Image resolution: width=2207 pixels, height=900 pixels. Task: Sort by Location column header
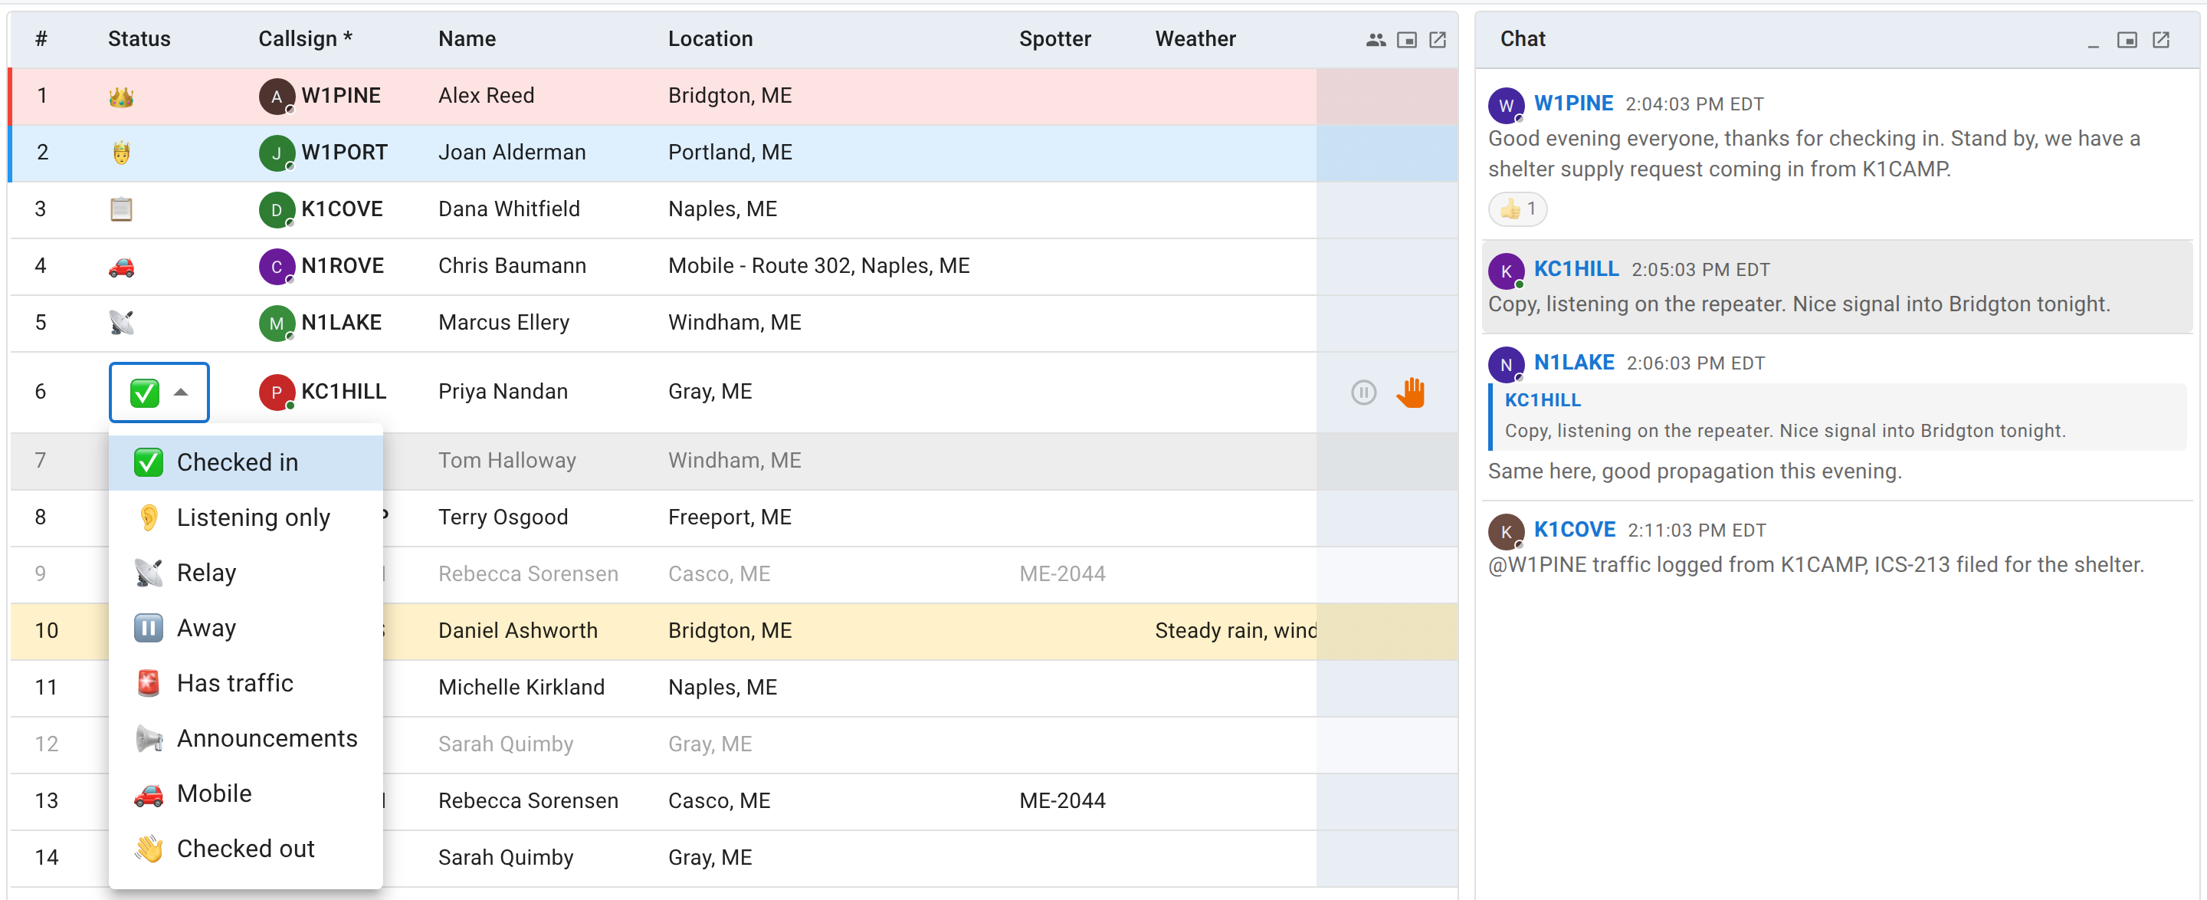coord(710,39)
